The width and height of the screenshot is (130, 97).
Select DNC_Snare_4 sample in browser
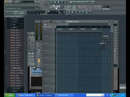(x=17, y=86)
